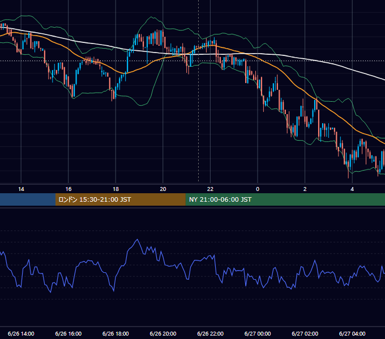Screen dimensions: 385x339
Task: Select the 6/26 16:00 date label
Action: pyautogui.click(x=69, y=333)
